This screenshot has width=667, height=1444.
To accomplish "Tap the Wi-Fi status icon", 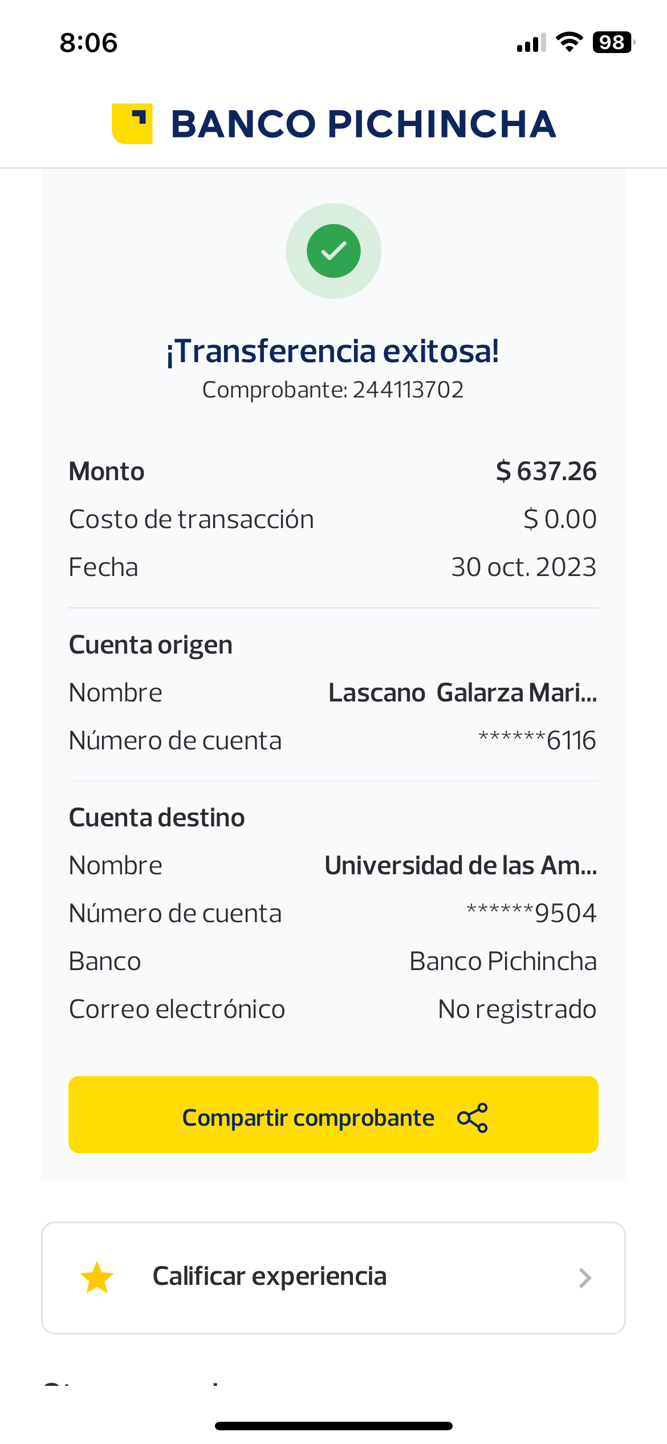I will click(x=569, y=42).
